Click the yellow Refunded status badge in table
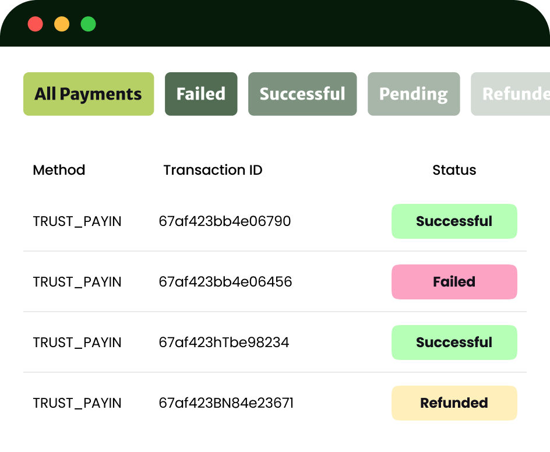 coord(454,403)
